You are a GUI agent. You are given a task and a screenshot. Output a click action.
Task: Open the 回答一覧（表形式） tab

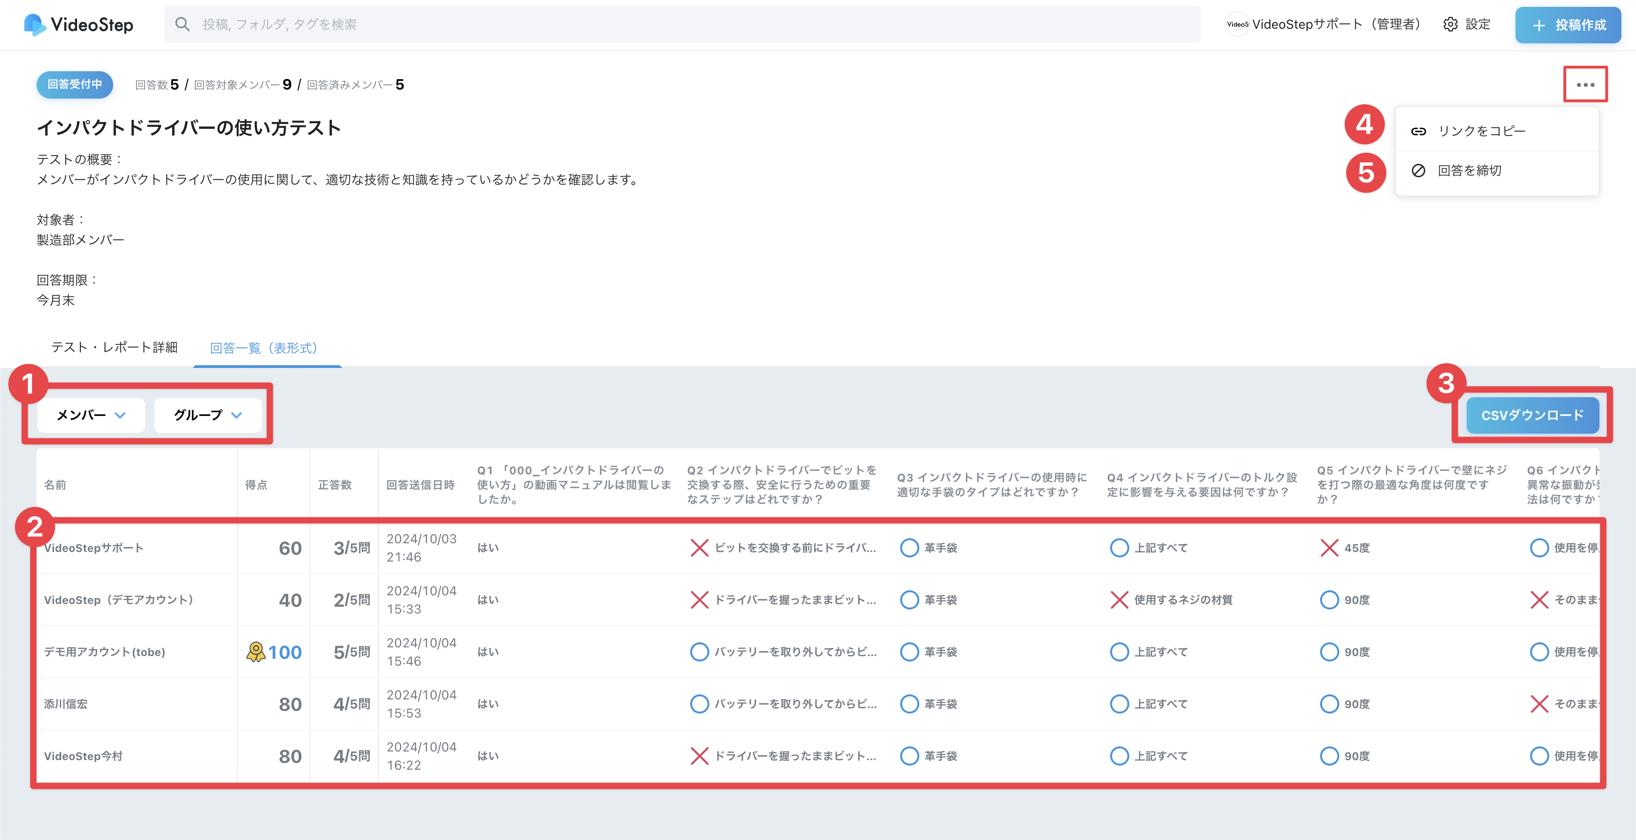(x=263, y=348)
